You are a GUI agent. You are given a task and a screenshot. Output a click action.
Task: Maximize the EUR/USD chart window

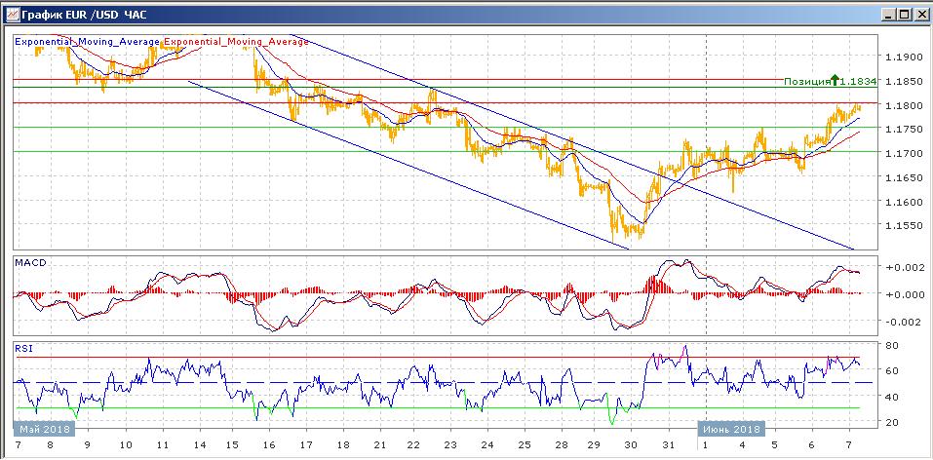coord(903,15)
